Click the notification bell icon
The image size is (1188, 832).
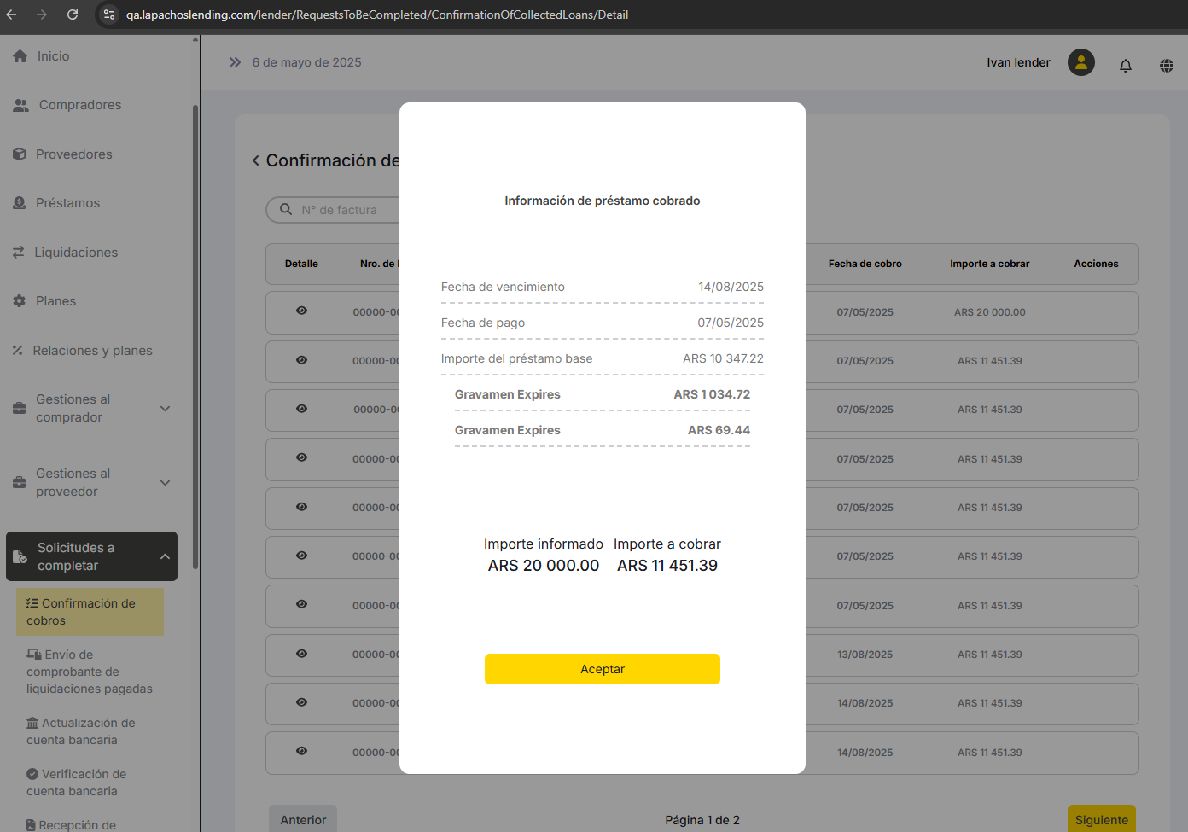(x=1126, y=66)
